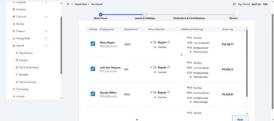The width and height of the screenshot is (274, 121).
Task: Click the table scroll up arrow
Action: tap(247, 28)
